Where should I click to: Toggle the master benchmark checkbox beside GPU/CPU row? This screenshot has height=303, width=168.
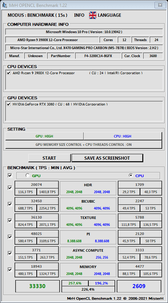pyautogui.click(x=10, y=175)
